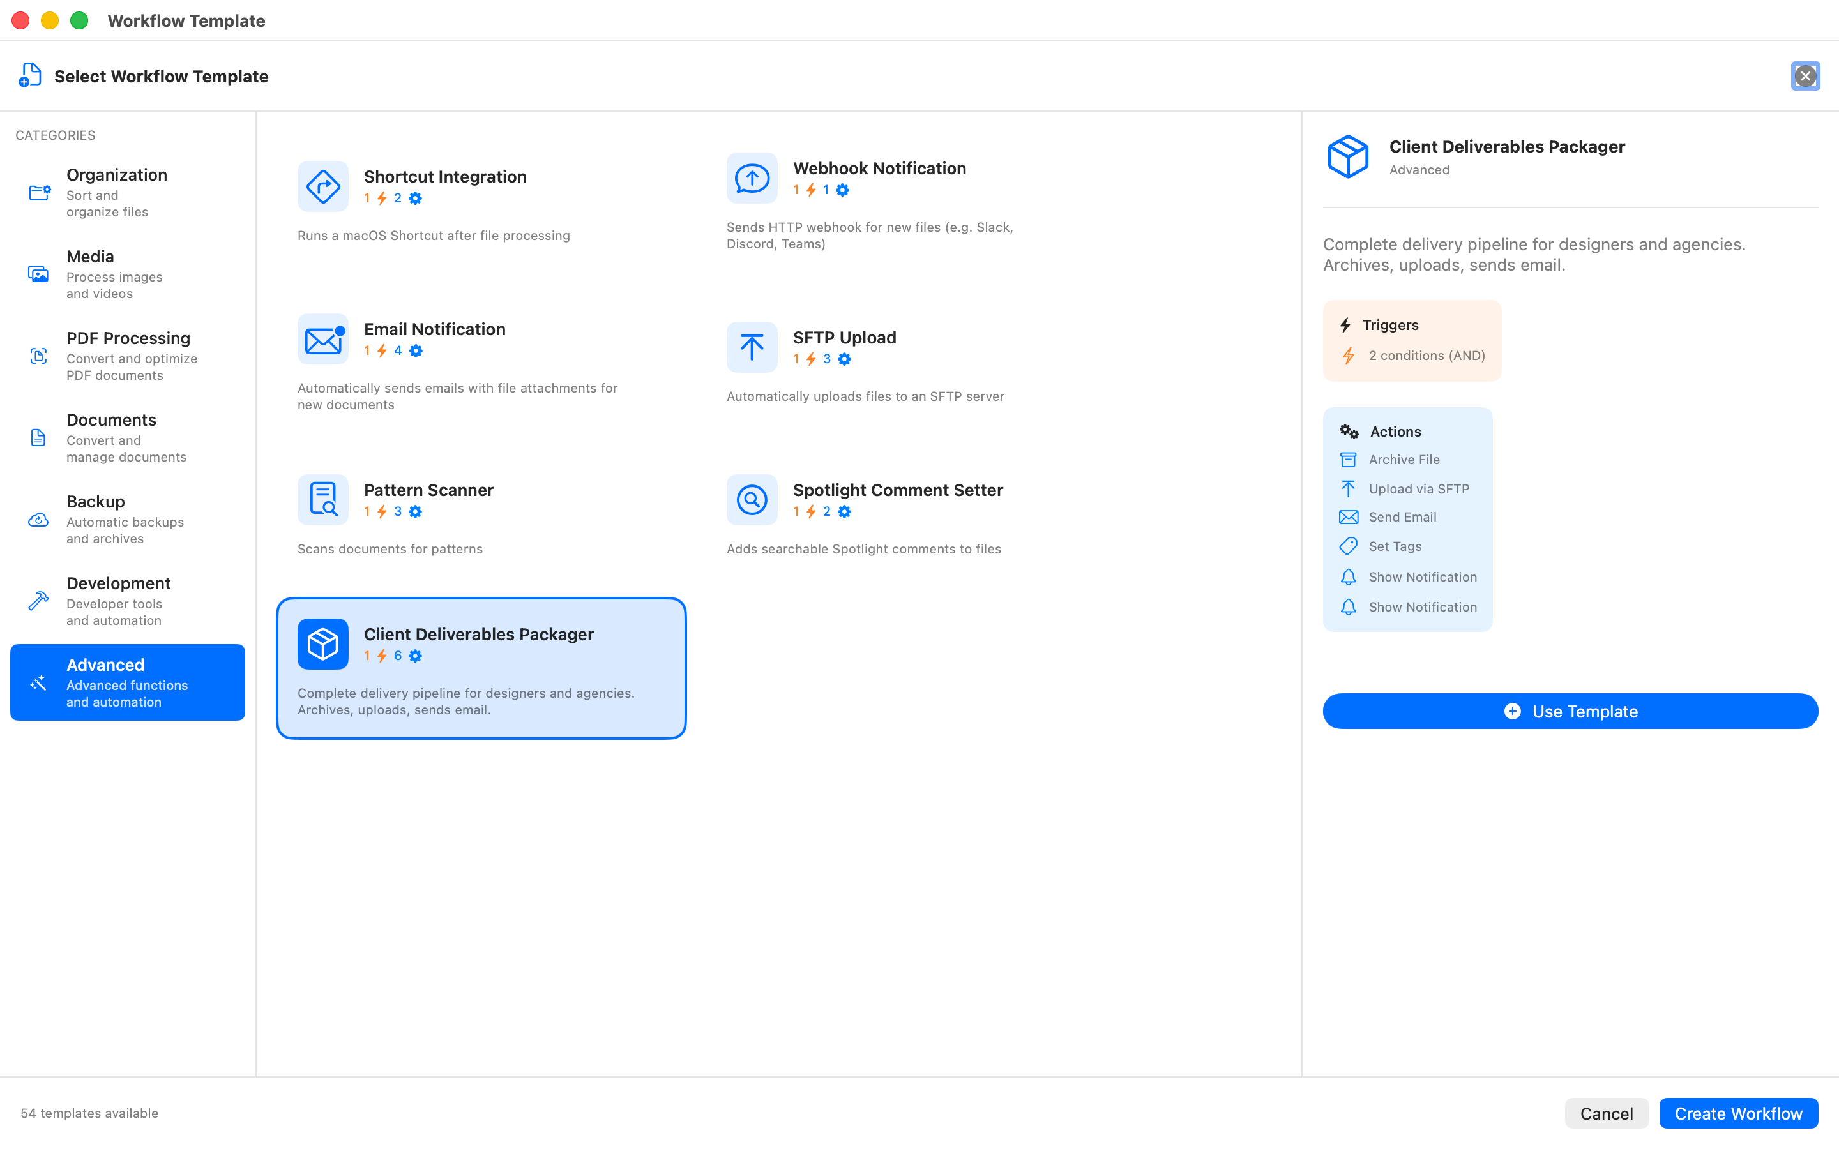This screenshot has height=1149, width=1839.
Task: Select the Webhook Notification template icon
Action: point(752,178)
